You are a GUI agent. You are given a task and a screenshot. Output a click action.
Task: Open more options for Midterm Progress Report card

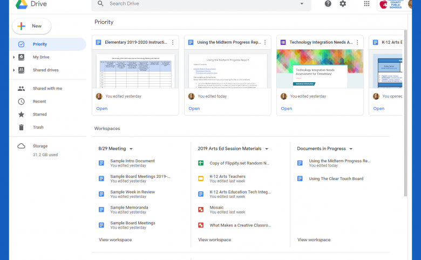point(265,42)
